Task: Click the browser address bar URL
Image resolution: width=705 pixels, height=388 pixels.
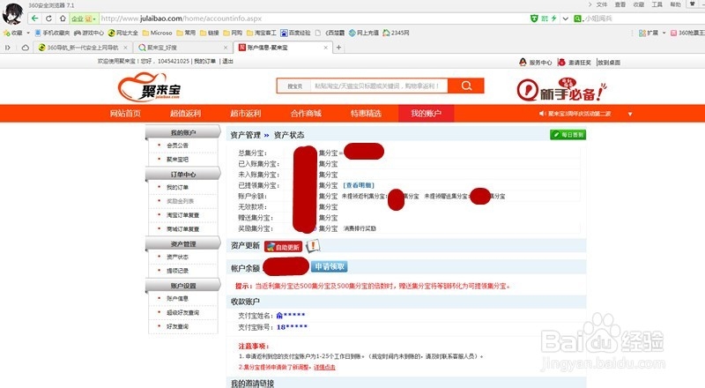Action: coord(182,19)
